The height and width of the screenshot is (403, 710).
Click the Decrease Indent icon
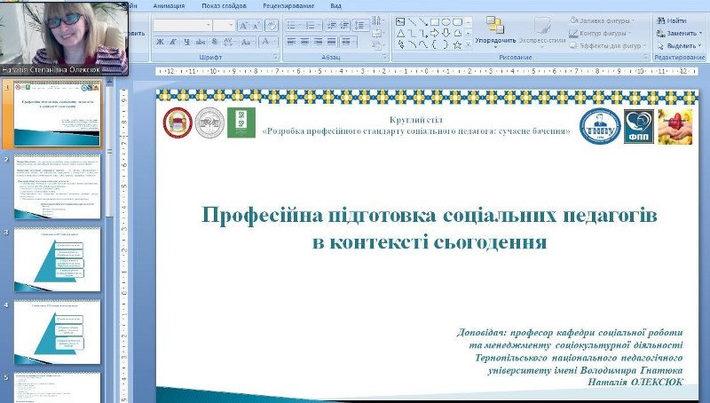331,26
